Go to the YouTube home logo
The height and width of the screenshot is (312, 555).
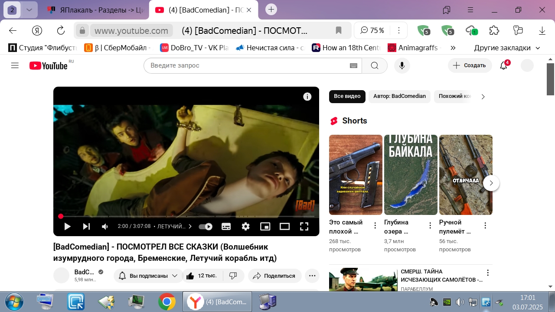[x=49, y=65]
